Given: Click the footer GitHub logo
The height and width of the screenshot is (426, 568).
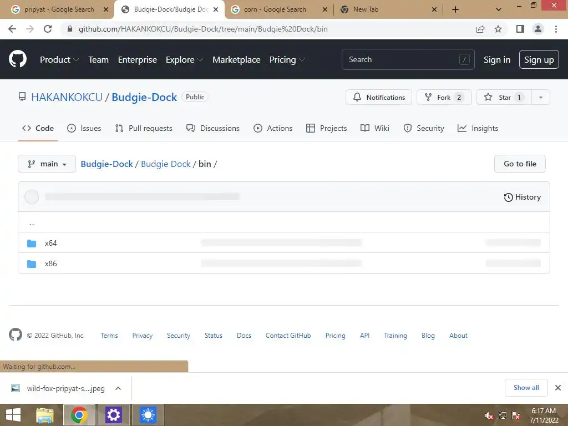Looking at the screenshot, I should (x=15, y=334).
